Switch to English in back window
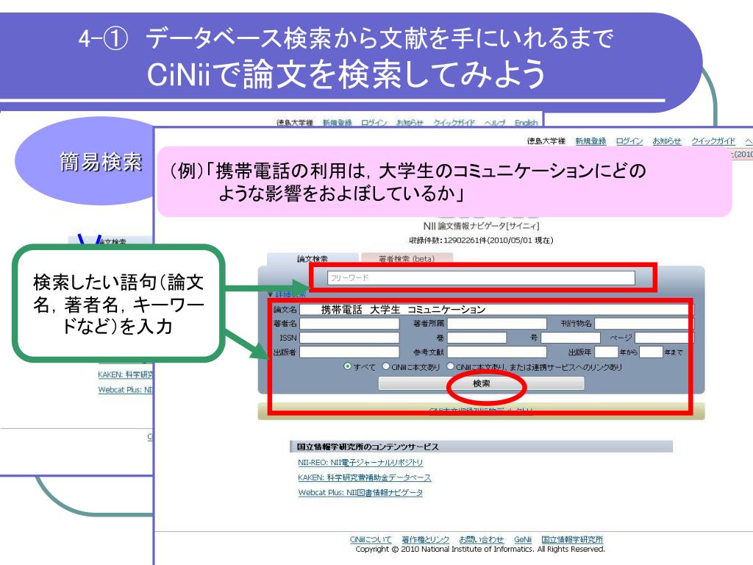 coord(526,123)
